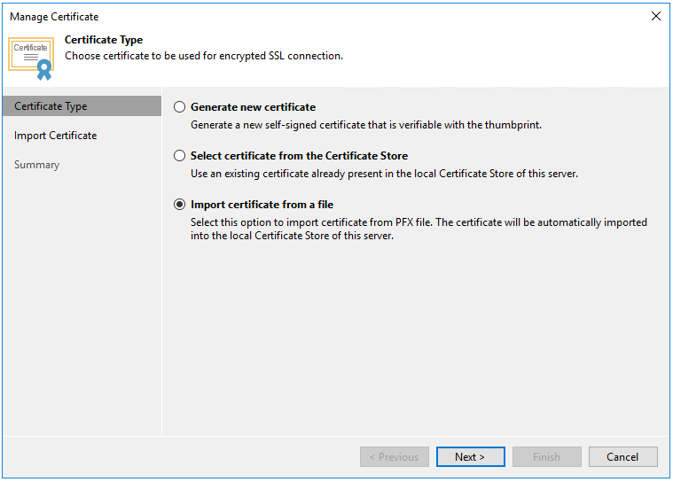Click "Select certificate from the Certificate Store" label
673x482 pixels.
click(x=299, y=156)
